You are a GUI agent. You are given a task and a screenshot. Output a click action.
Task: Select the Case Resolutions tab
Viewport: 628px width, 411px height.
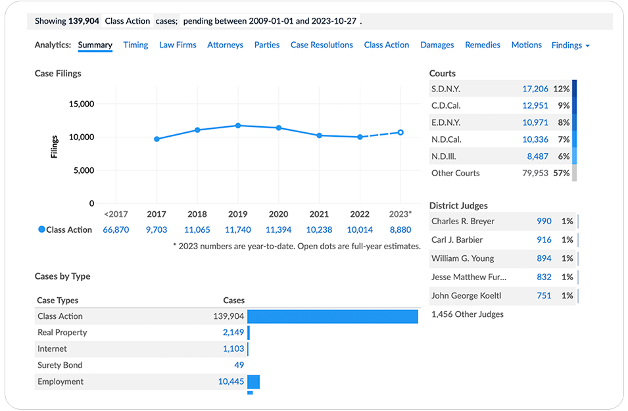[x=322, y=45]
